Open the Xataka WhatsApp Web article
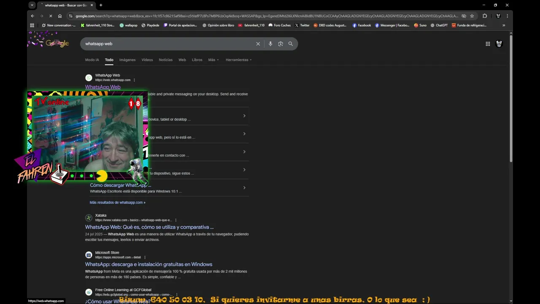540x304 pixels. [x=149, y=227]
